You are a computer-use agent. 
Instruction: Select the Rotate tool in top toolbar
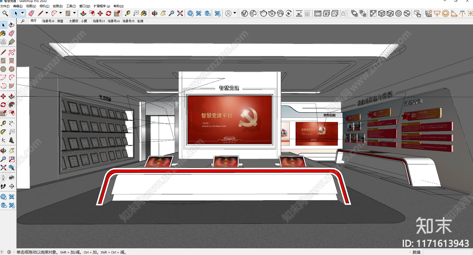109,13
